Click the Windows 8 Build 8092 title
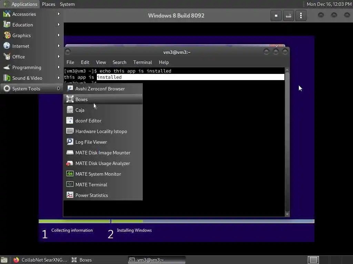 176,15
